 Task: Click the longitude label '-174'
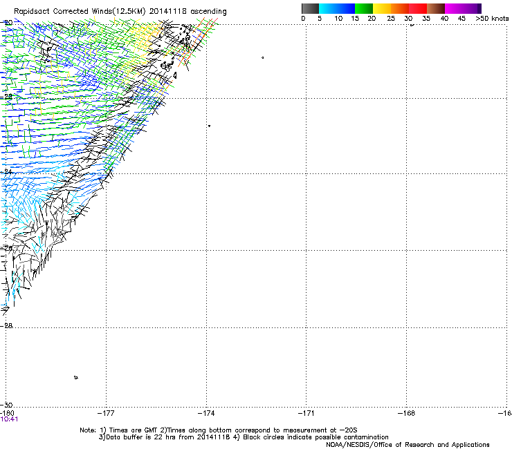(206, 413)
